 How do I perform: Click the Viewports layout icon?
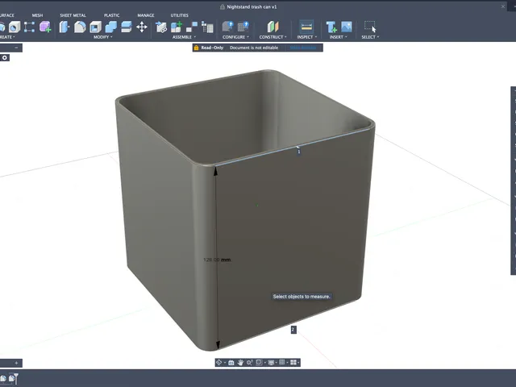point(293,362)
